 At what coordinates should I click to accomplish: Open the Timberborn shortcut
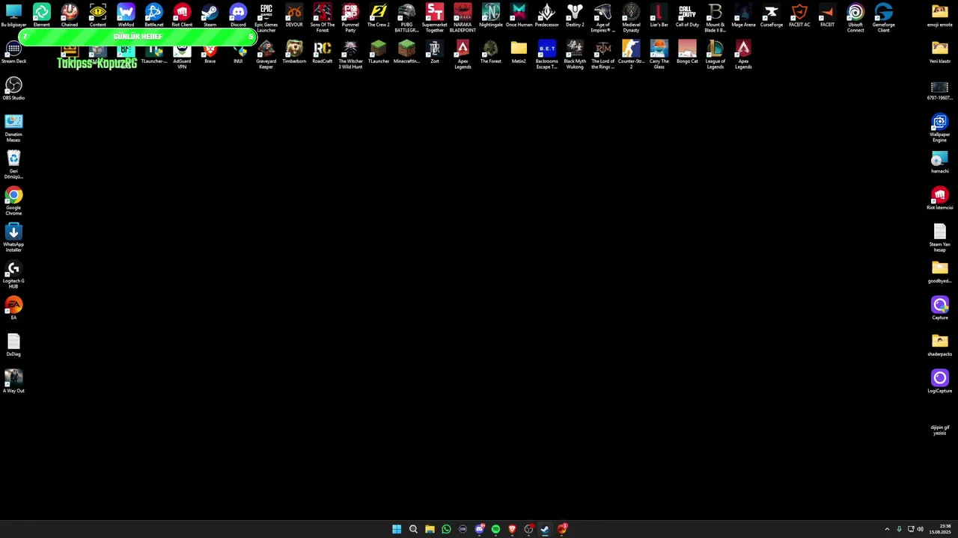(294, 52)
